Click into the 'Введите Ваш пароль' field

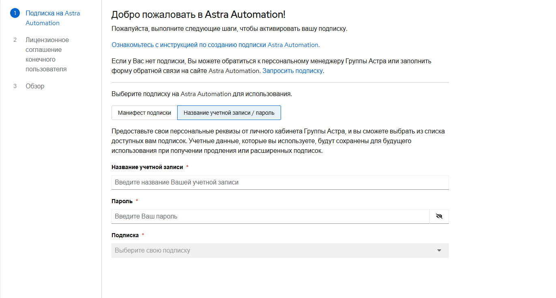click(270, 217)
